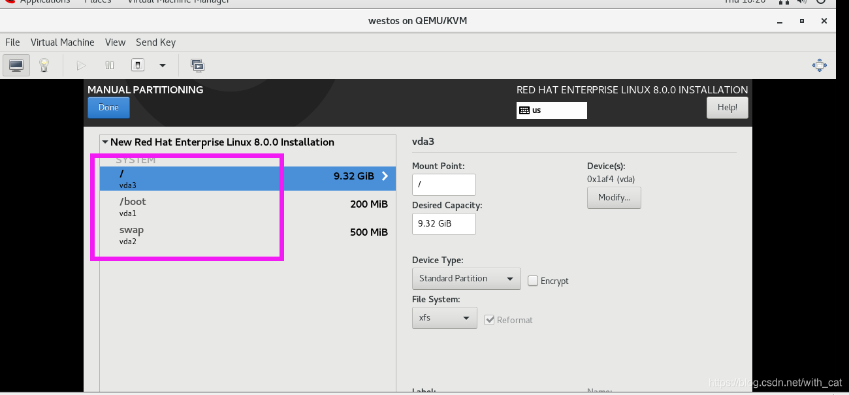Screen dimensions: 849x395
Task: Shut down the virtual machine icon
Action: 138,65
